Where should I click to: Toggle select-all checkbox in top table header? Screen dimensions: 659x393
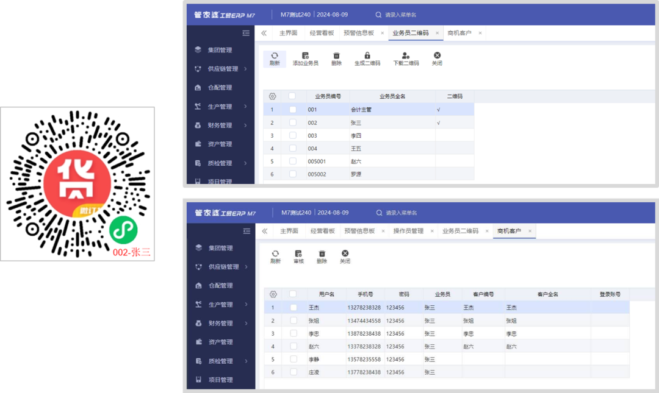(x=292, y=96)
